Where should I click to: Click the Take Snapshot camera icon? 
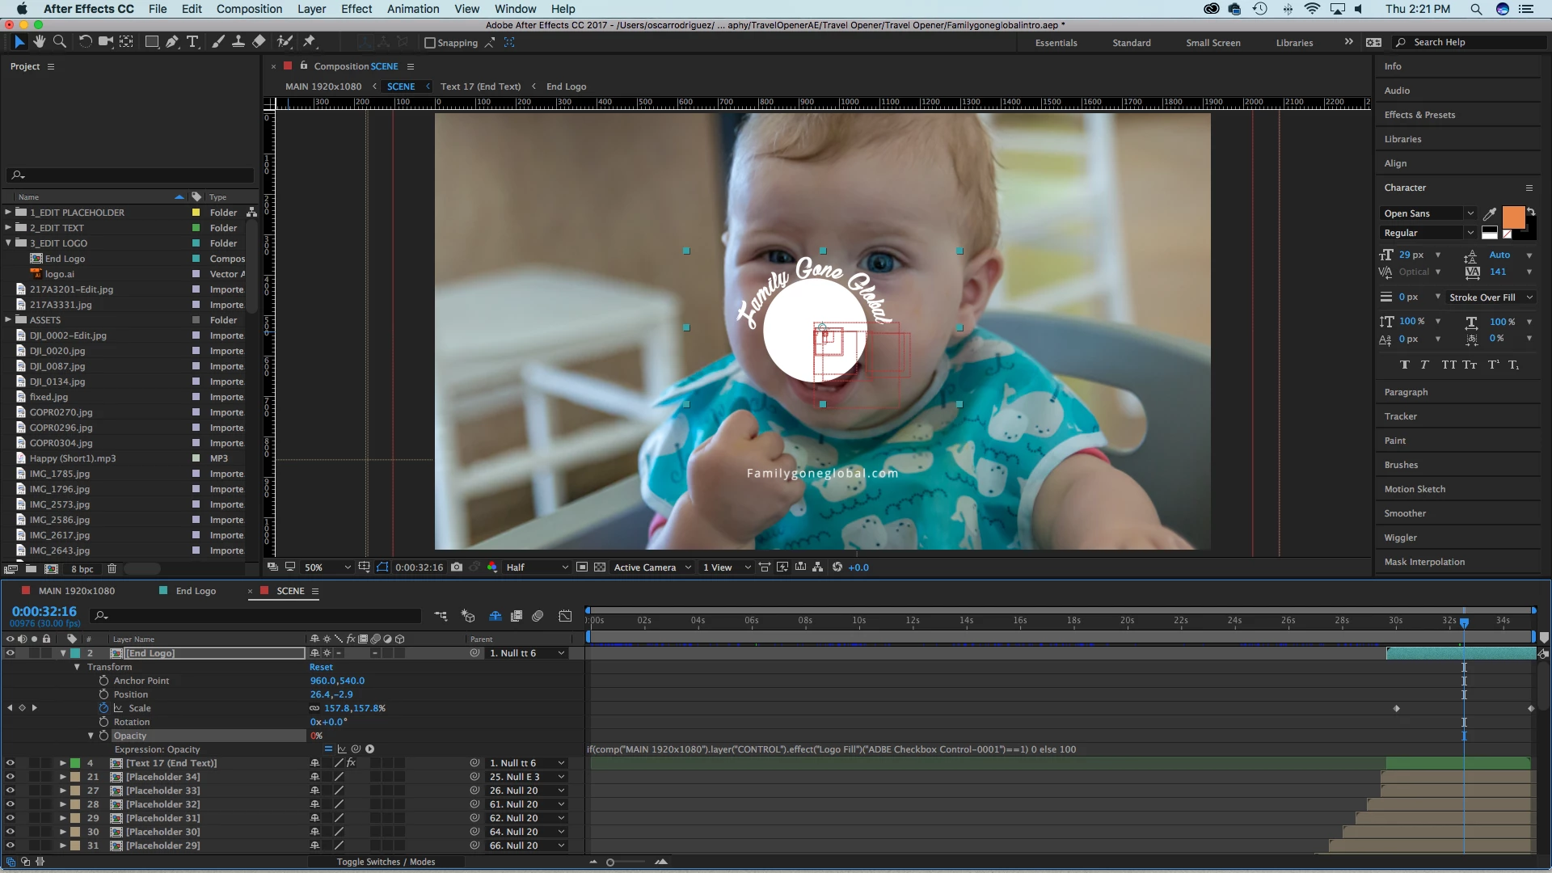(x=457, y=567)
